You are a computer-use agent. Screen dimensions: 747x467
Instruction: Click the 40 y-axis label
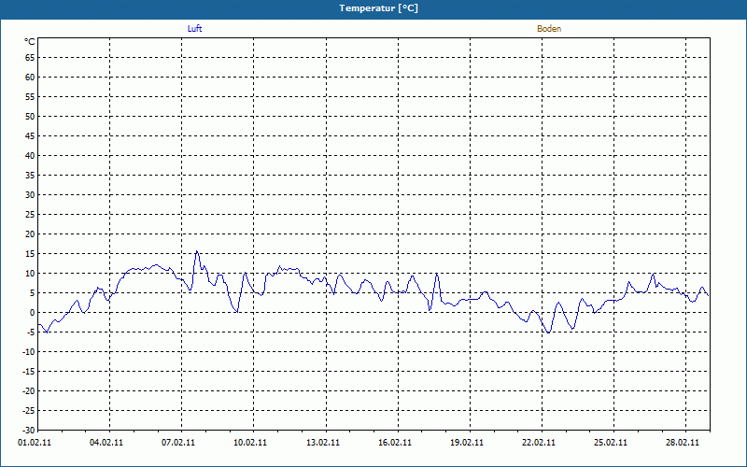click(30, 155)
